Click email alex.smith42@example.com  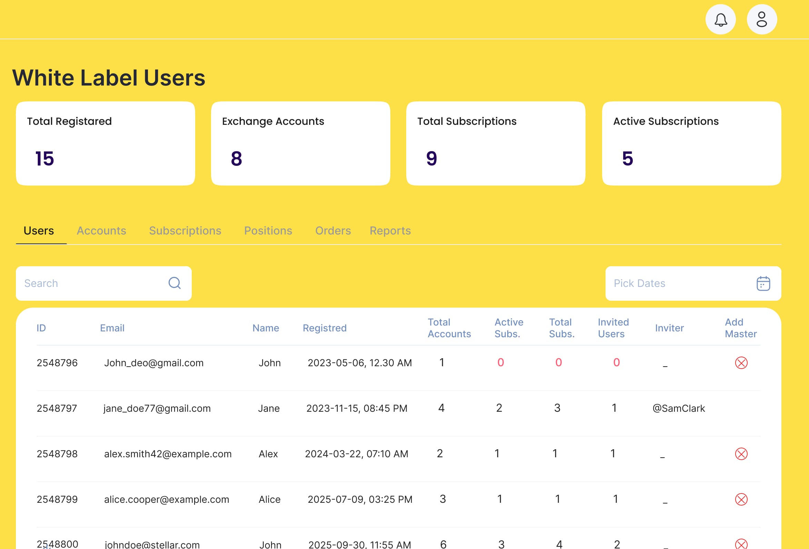pos(168,454)
